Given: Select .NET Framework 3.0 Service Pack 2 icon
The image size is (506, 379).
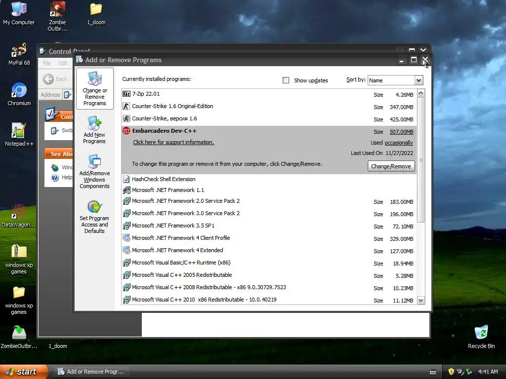Looking at the screenshot, I should point(126,213).
